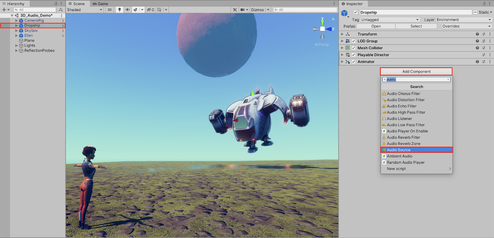The width and height of the screenshot is (494, 238).
Task: Open the Mesh Collider help reference icon
Action: [477, 48]
